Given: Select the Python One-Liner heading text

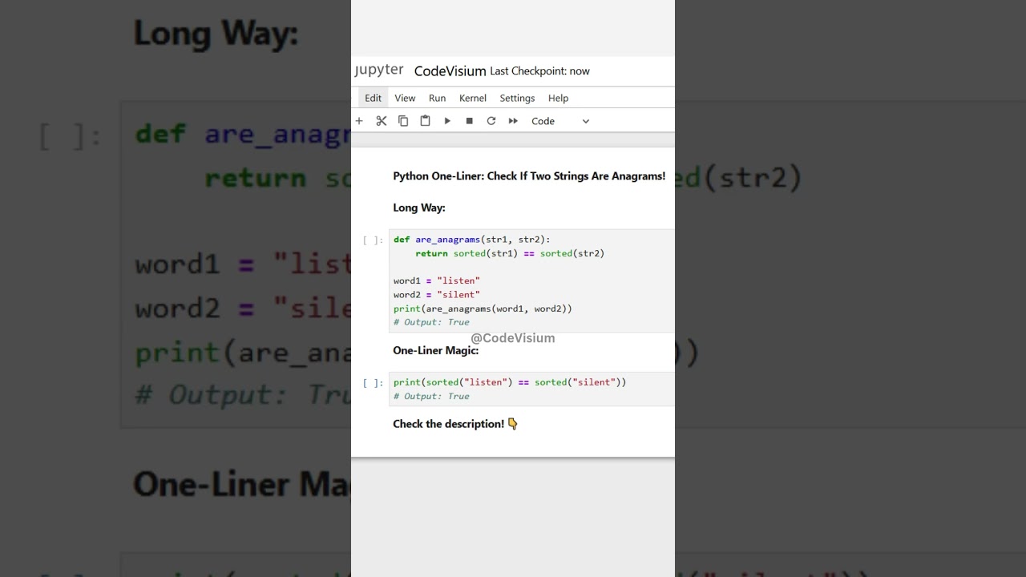Looking at the screenshot, I should point(529,176).
